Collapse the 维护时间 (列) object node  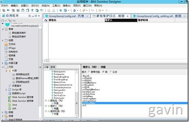pos(46,111)
